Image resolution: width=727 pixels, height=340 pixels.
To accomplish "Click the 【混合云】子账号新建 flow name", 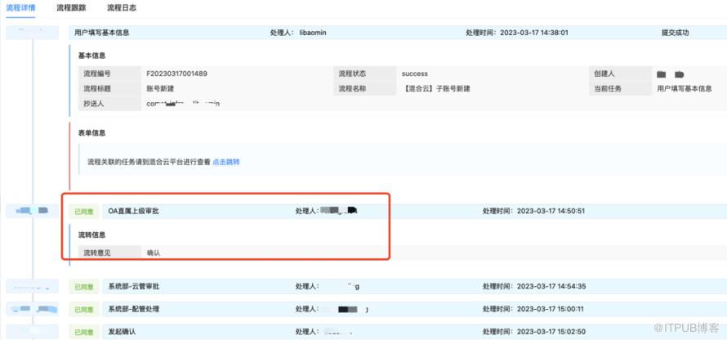I will coord(437,88).
